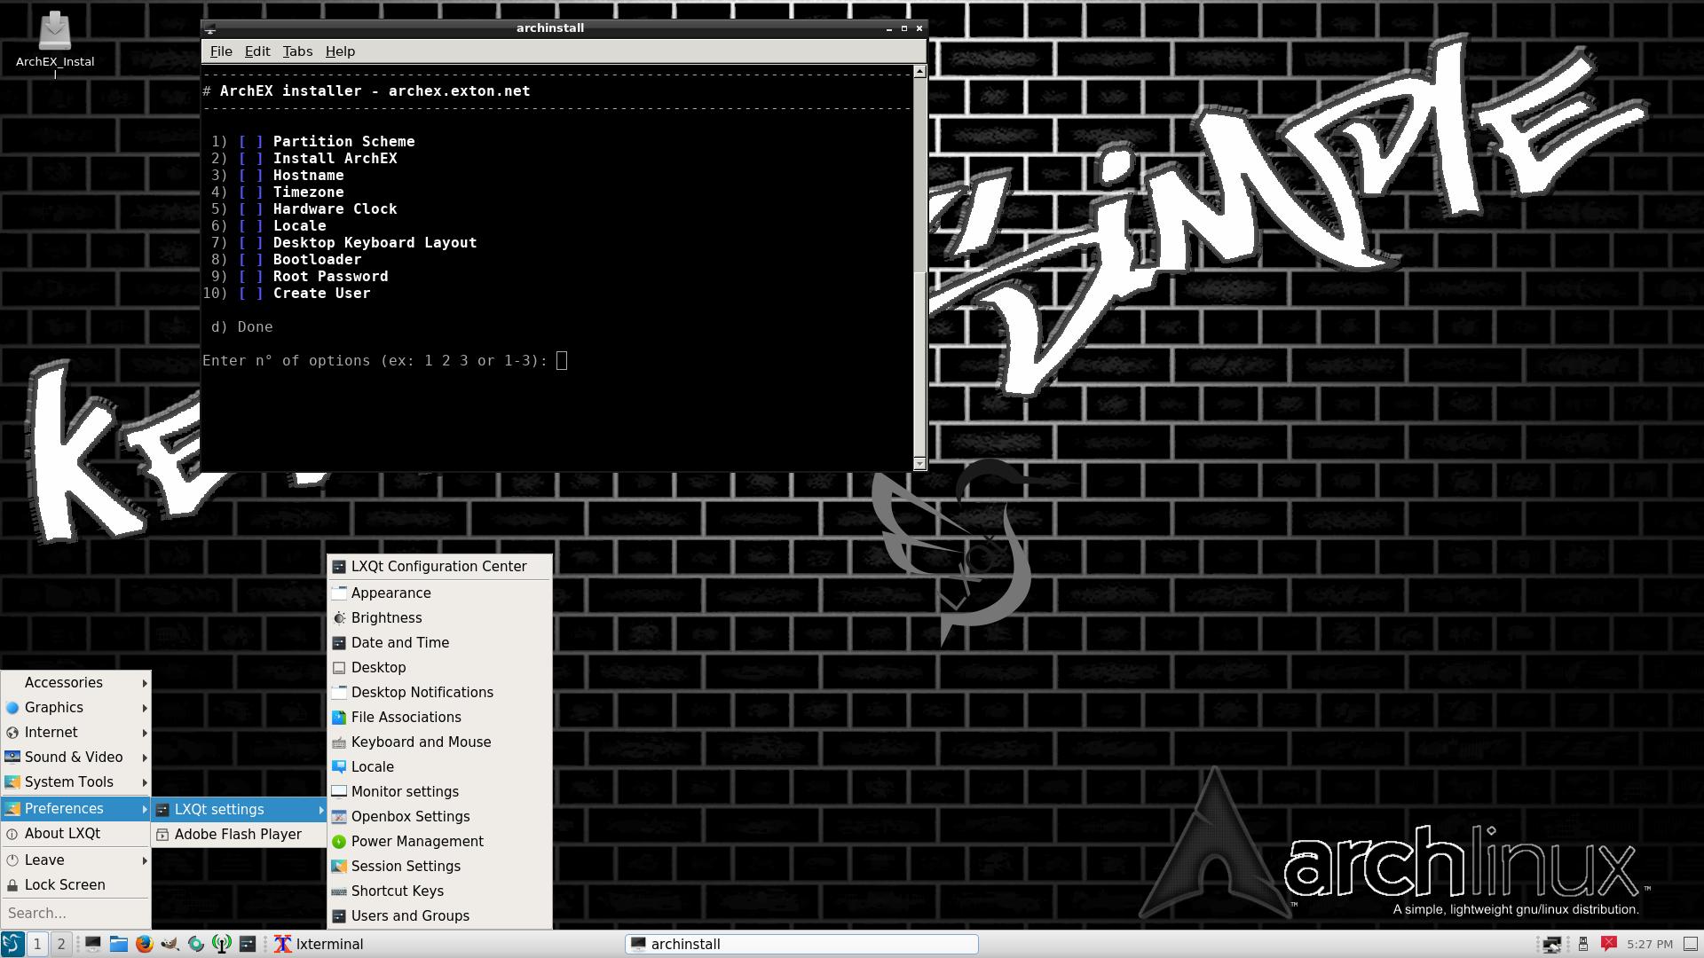Viewport: 1704px width, 958px height.
Task: Open Adobe Flash Player preferences
Action: (238, 834)
